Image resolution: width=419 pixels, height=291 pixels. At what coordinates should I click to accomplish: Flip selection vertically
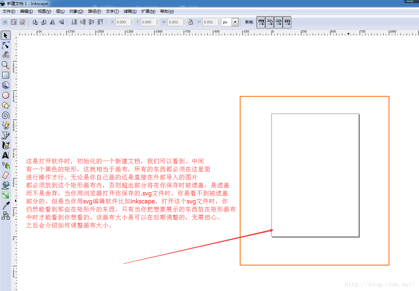tap(61, 22)
